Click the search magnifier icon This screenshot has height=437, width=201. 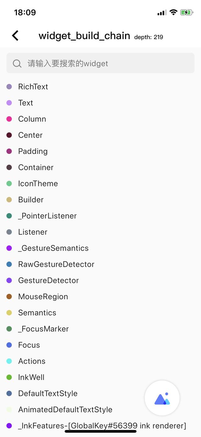click(x=17, y=64)
